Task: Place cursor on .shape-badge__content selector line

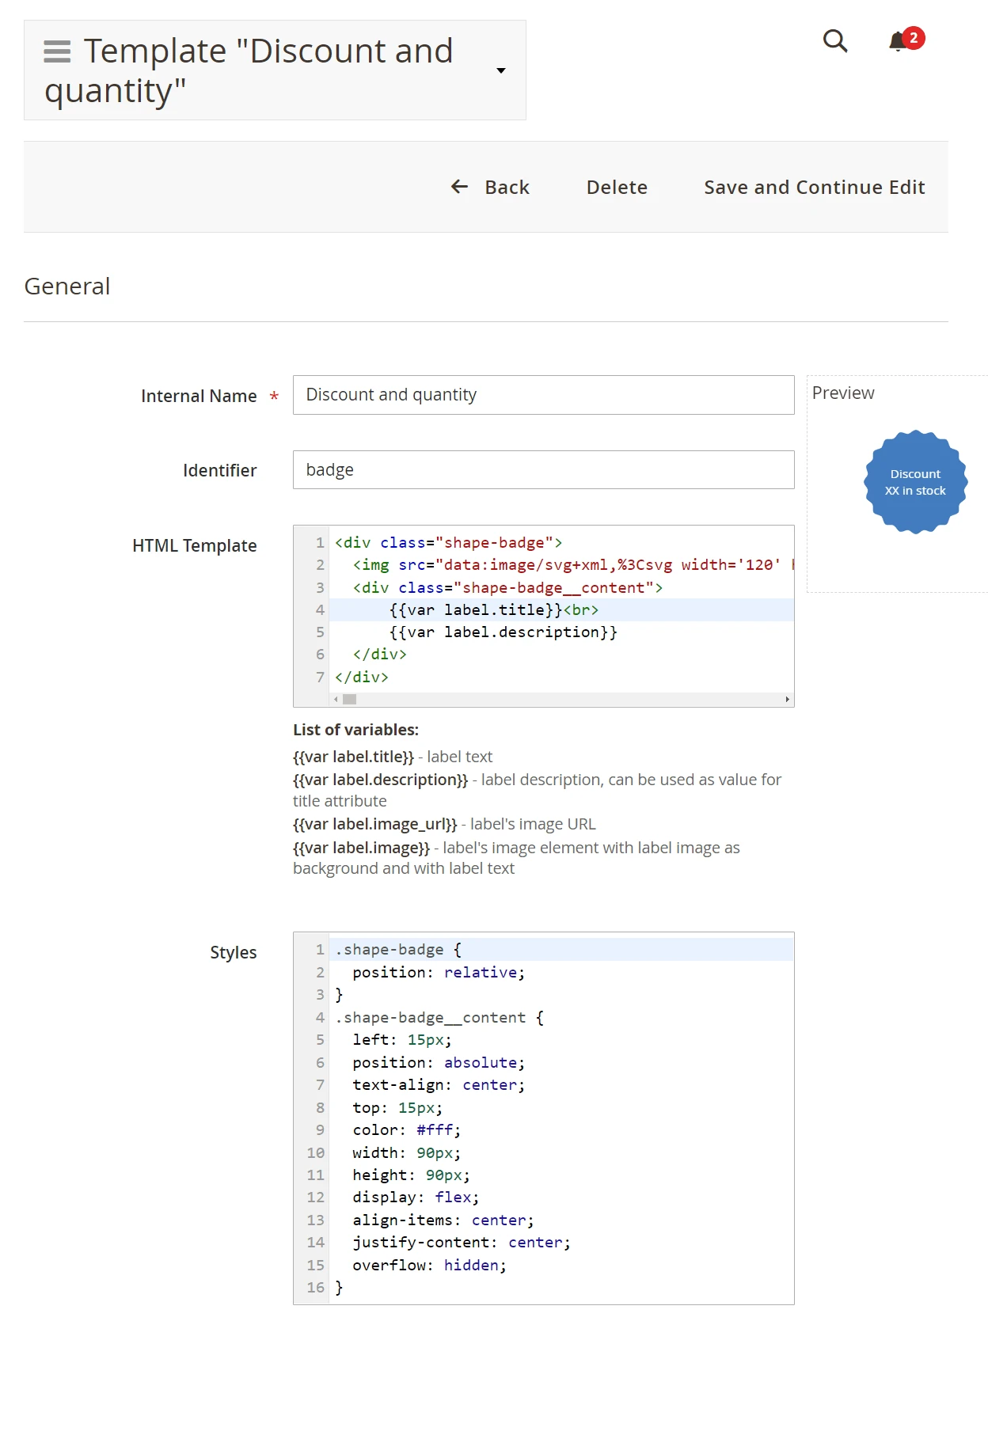Action: 439,1018
